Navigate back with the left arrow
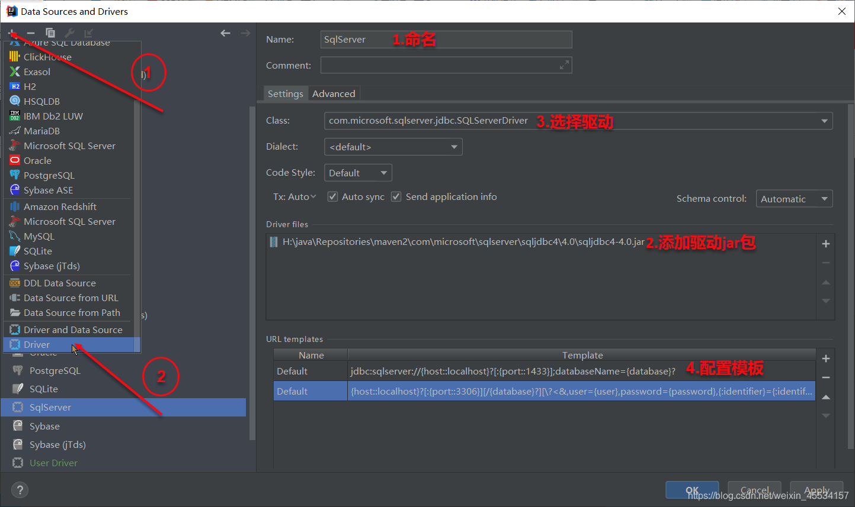855x507 pixels. point(225,33)
